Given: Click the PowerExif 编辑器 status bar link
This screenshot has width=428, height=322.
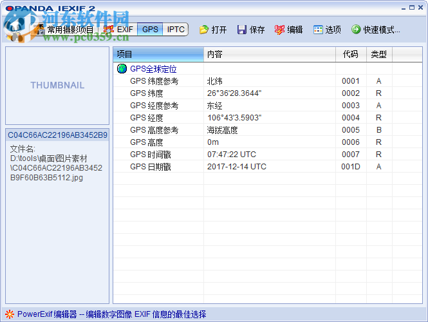Looking at the screenshot, I should [112, 314].
